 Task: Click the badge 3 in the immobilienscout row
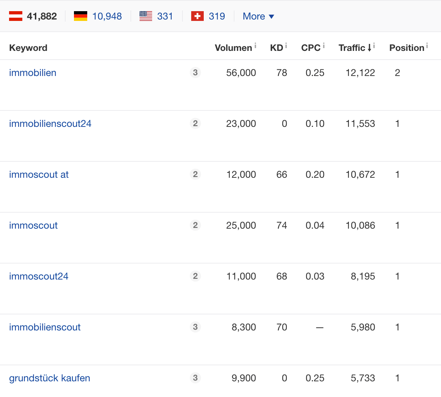[x=195, y=327]
